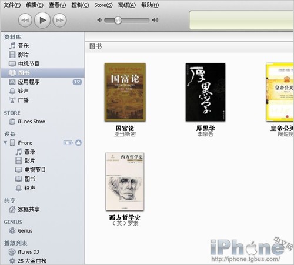The height and width of the screenshot is (265, 294).
Task: Select the 西方哲学史 book cover
Action: coord(125,182)
